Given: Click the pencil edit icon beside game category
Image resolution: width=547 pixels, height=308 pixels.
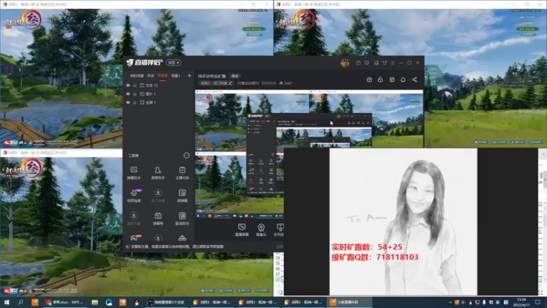Looking at the screenshot, I should (230, 83).
